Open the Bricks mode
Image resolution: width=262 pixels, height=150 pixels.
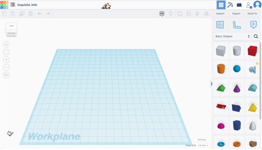tap(239, 5)
